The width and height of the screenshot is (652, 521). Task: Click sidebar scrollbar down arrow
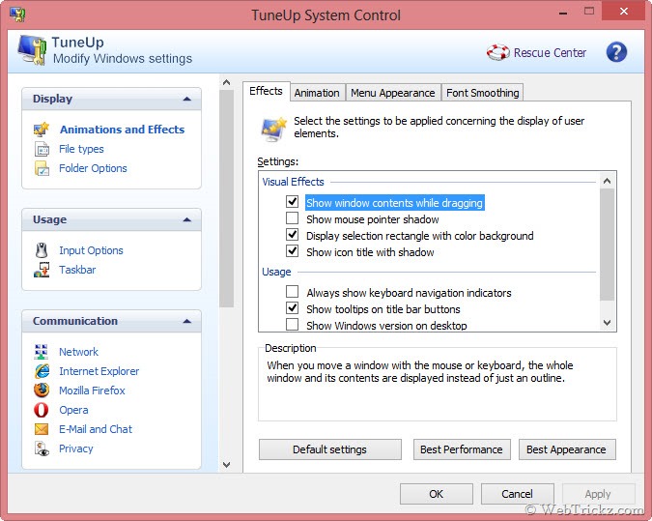tap(227, 464)
